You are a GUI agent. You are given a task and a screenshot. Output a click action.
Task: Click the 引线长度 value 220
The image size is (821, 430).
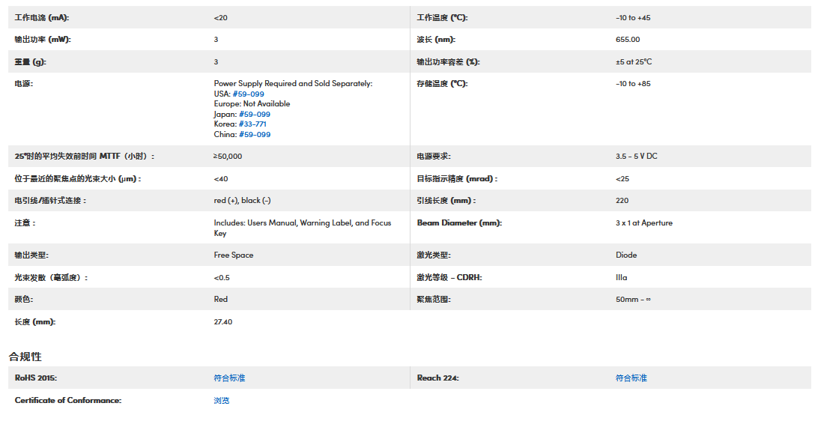(622, 201)
